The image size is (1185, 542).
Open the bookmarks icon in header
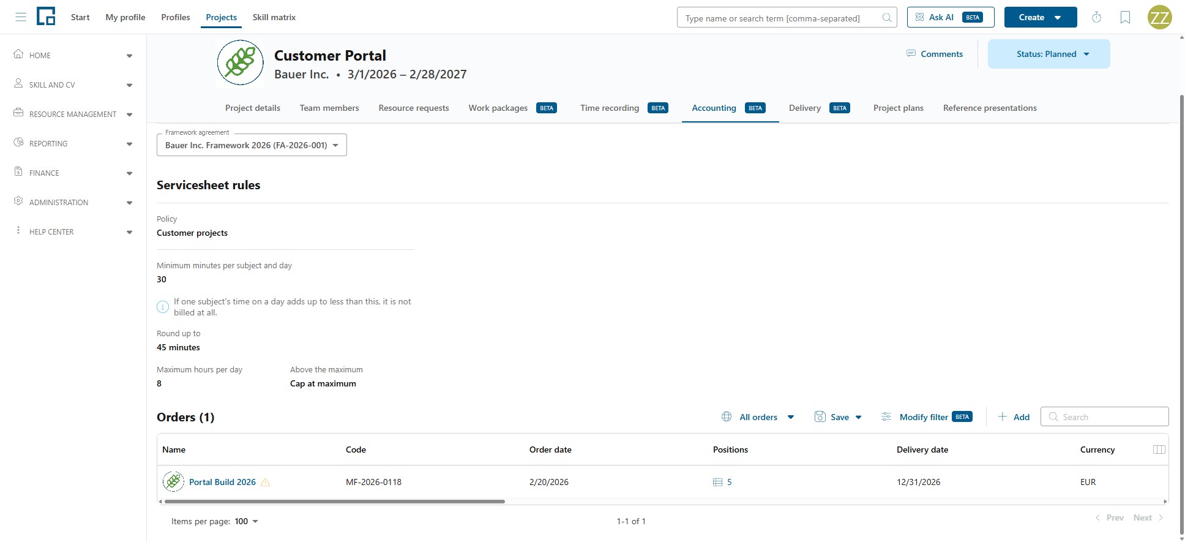coord(1125,17)
